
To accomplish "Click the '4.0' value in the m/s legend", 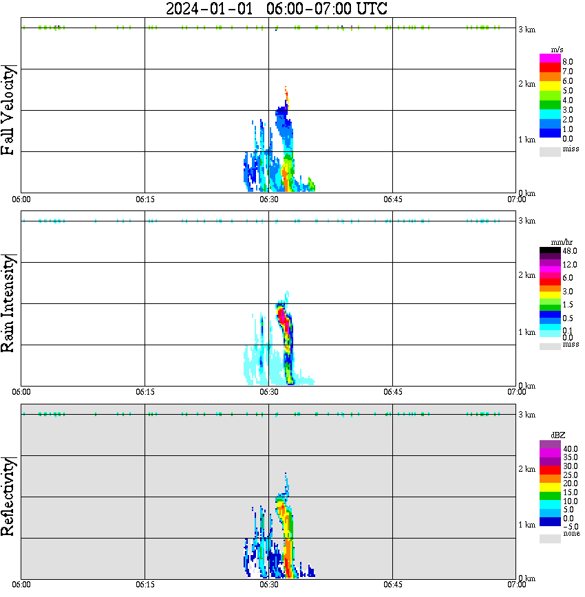I will click(568, 100).
